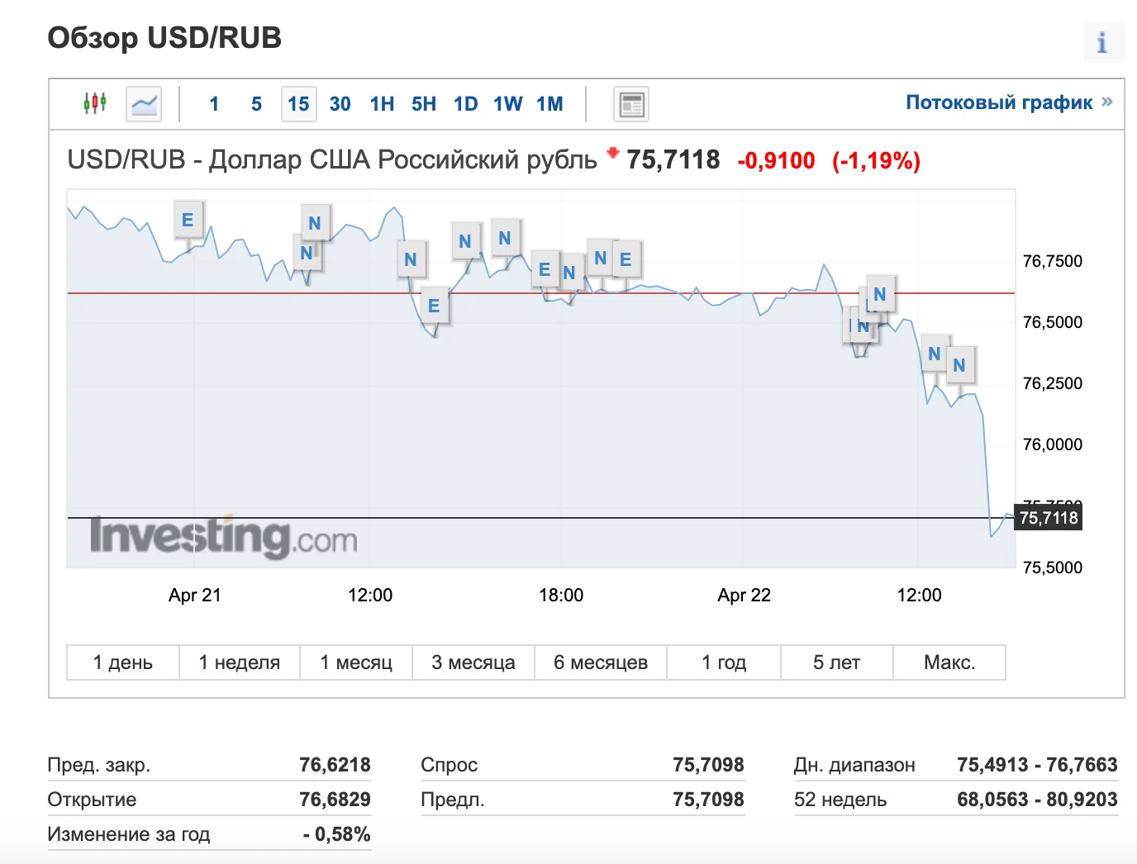Image resolution: width=1137 pixels, height=864 pixels.
Task: Switch to 1H chart interval
Action: [382, 104]
